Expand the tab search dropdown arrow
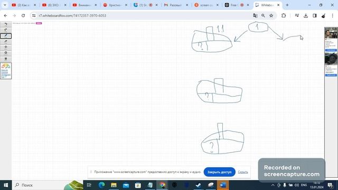The width and height of the screenshot is (338, 190). [5, 5]
